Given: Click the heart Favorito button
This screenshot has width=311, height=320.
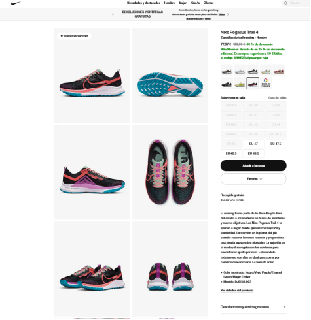Looking at the screenshot, I should pyautogui.click(x=253, y=179).
